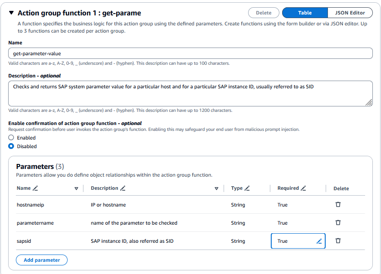The height and width of the screenshot is (274, 381).
Task: Select the Disabled confirmation radio button
Action: (11, 146)
